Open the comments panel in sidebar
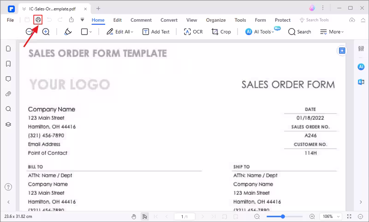369x222 pixels. click(x=8, y=79)
